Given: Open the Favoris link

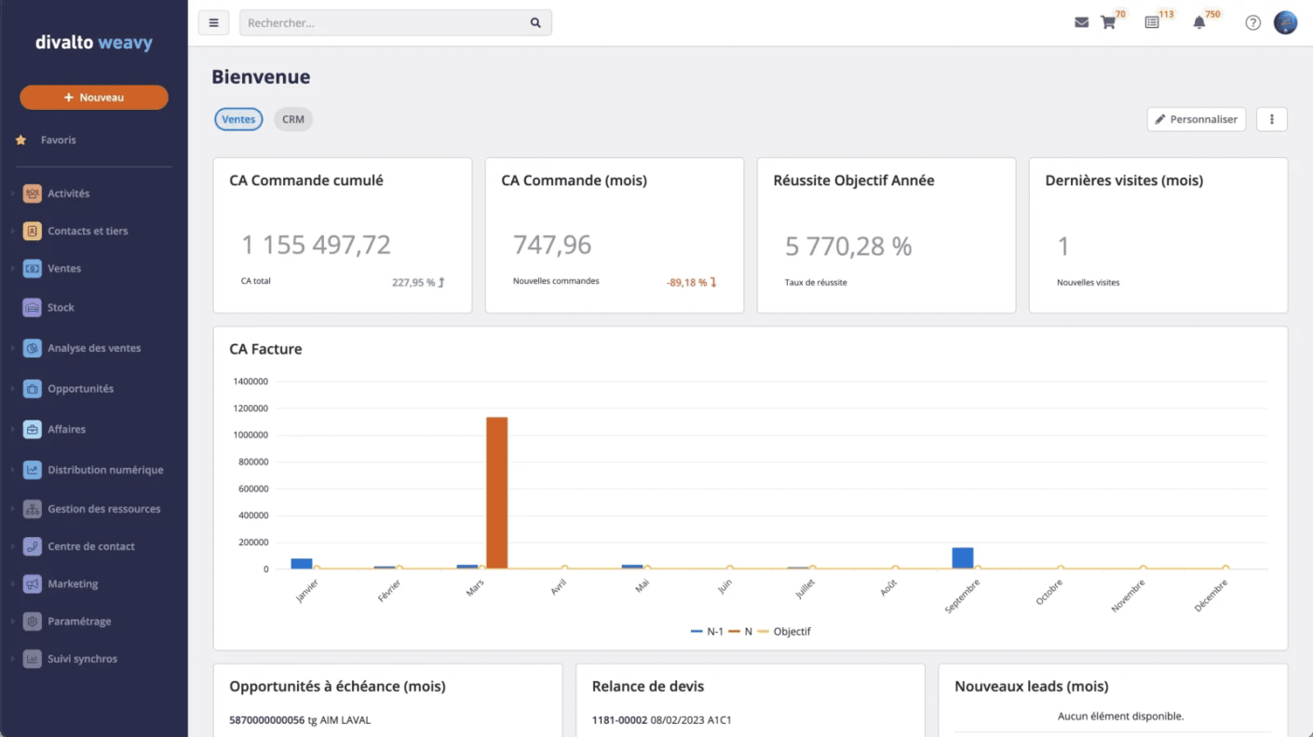Looking at the screenshot, I should tap(59, 140).
